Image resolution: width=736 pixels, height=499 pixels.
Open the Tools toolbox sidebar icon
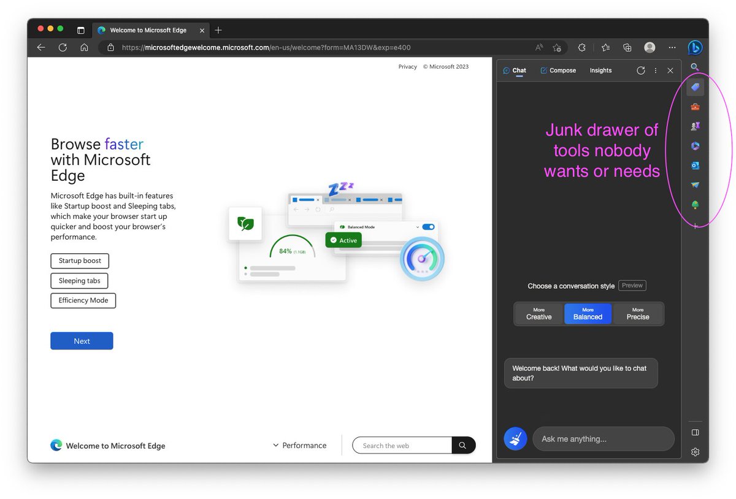[695, 107]
